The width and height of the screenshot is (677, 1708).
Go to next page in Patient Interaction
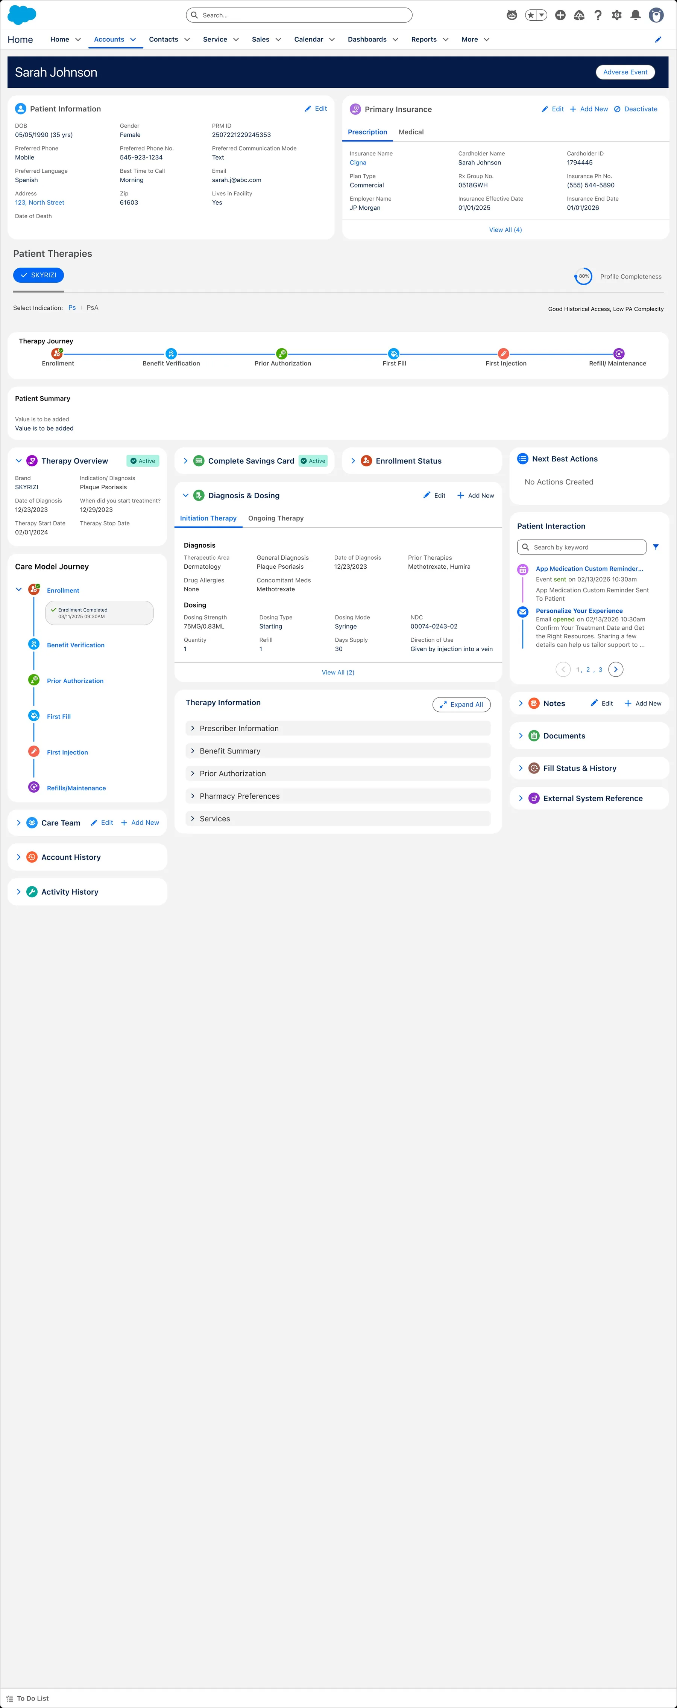click(x=615, y=670)
